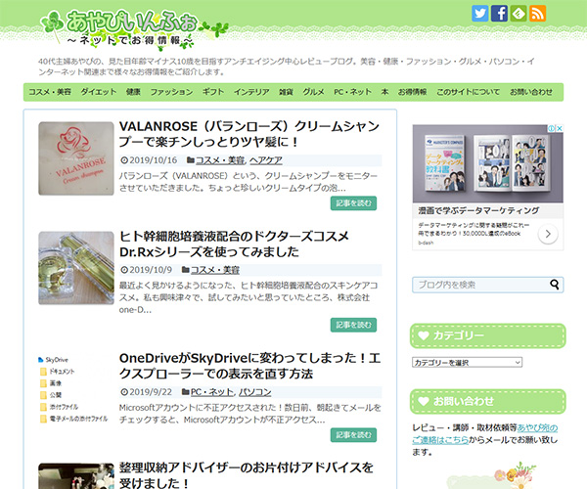This screenshot has width=587, height=489.
Task: Open the data marketing manga ad image
Action: click(488, 163)
